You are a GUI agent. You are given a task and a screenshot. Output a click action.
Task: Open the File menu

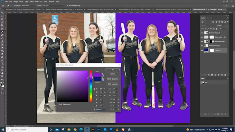pos(7,1)
